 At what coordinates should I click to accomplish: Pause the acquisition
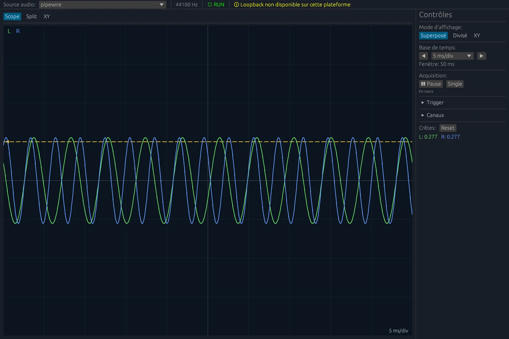(x=431, y=84)
